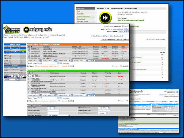
Task: Click the 'Content Contains' input field
Action: [x=53, y=113]
